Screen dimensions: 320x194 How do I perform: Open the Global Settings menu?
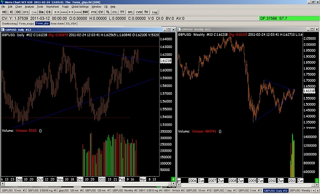coord(80,7)
